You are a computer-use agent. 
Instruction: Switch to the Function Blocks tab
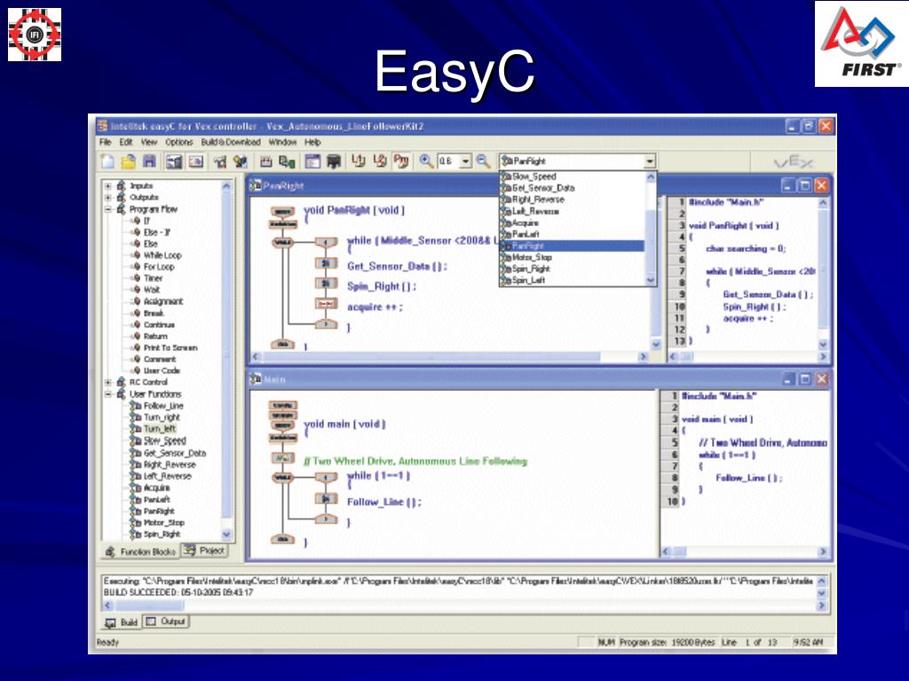click(x=141, y=552)
